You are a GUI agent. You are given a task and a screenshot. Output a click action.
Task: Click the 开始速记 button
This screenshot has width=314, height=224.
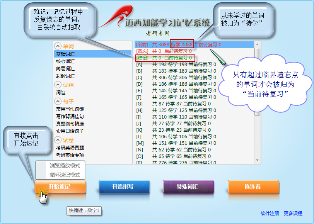60,187
